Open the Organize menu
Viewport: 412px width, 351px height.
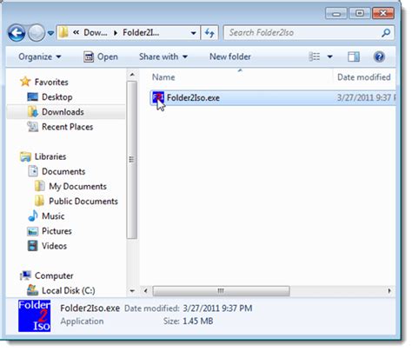[x=40, y=56]
